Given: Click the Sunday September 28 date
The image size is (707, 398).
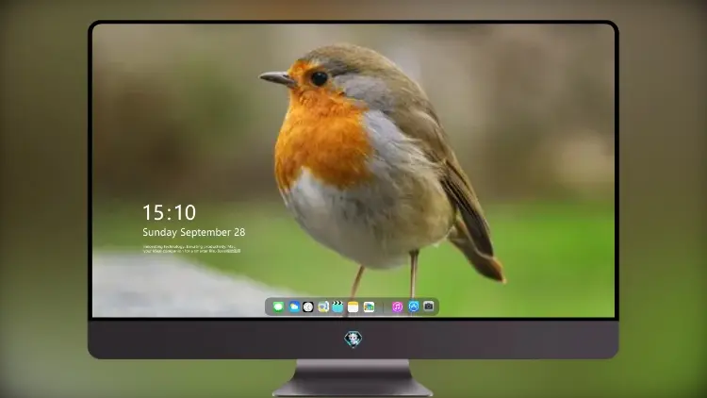Looking at the screenshot, I should (x=194, y=232).
